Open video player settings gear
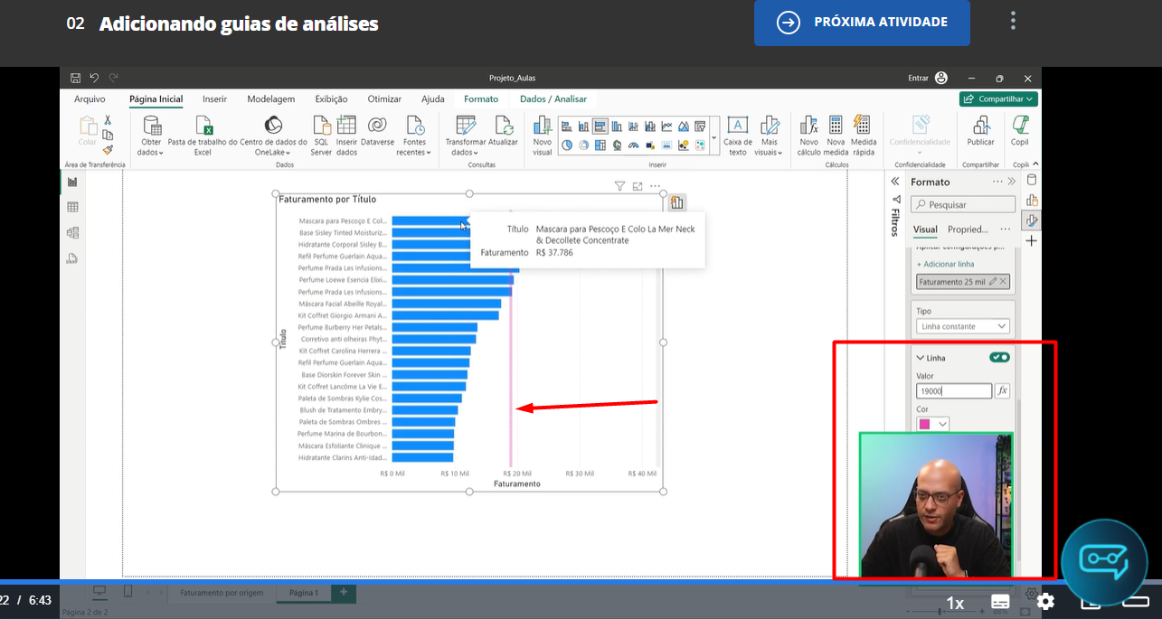 1046,602
